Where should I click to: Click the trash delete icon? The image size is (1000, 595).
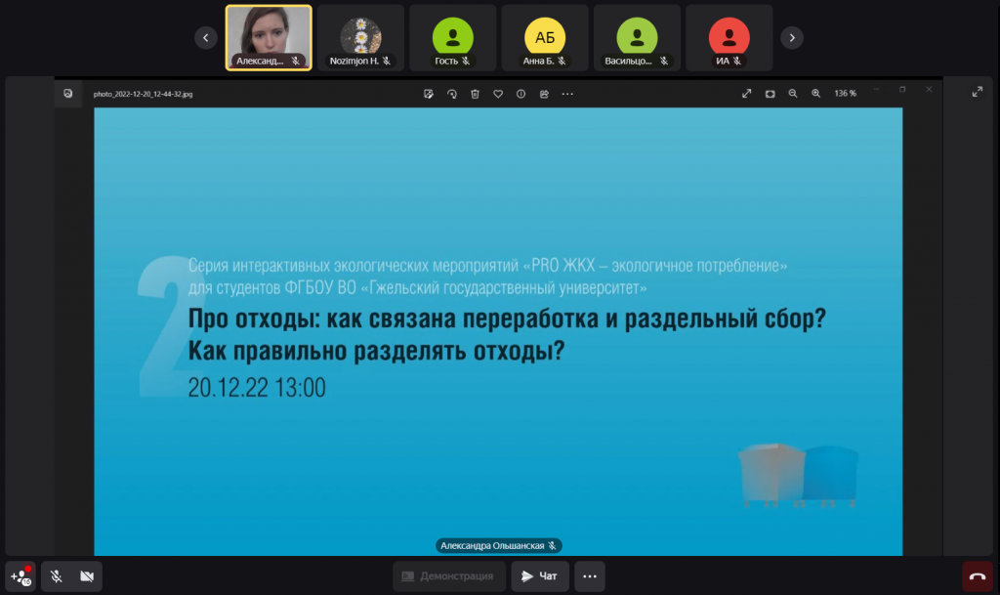[475, 94]
